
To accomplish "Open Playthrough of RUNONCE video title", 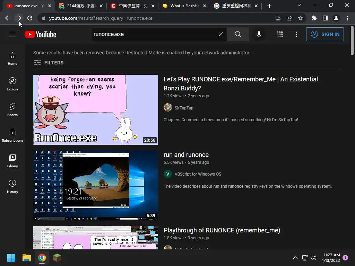I will pos(222,230).
